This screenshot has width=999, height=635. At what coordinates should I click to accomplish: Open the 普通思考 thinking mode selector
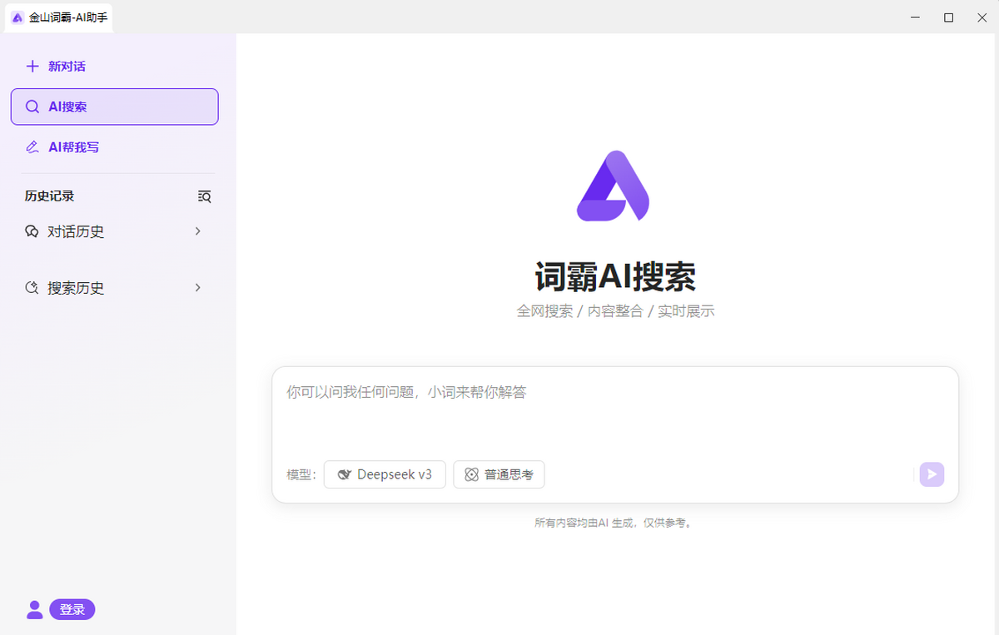pos(499,474)
